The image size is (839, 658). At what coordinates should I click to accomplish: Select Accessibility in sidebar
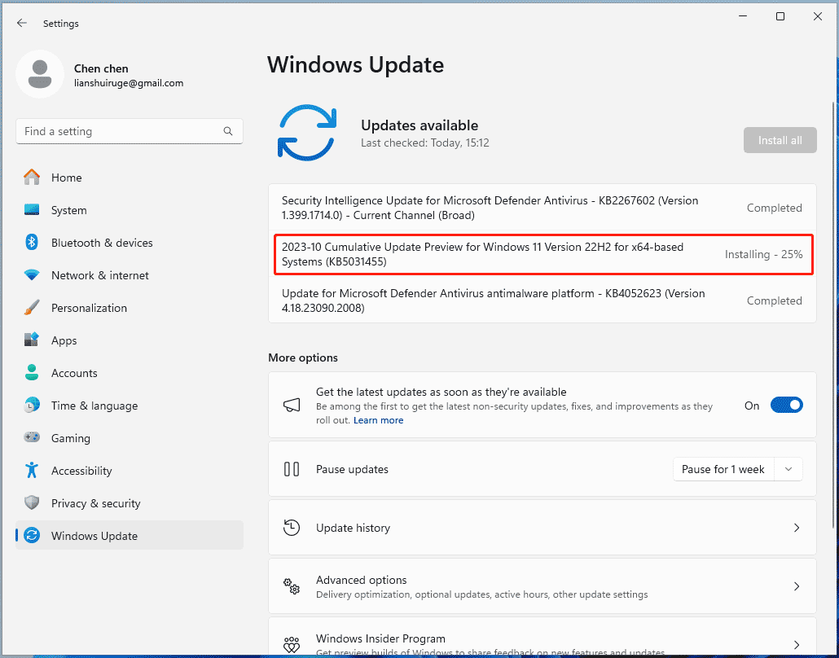point(130,471)
